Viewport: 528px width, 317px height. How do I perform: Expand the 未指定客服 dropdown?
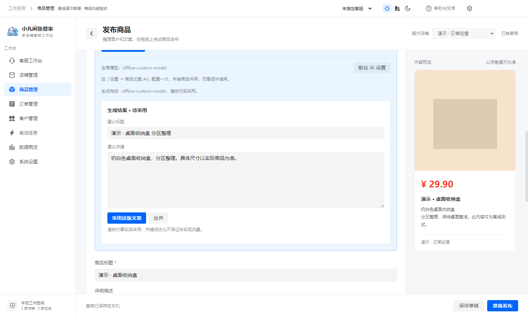point(357,8)
